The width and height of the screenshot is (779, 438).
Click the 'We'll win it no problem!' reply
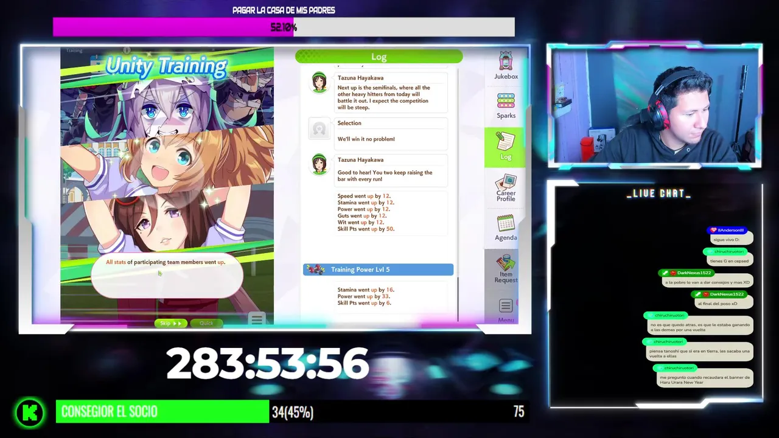[366, 139]
